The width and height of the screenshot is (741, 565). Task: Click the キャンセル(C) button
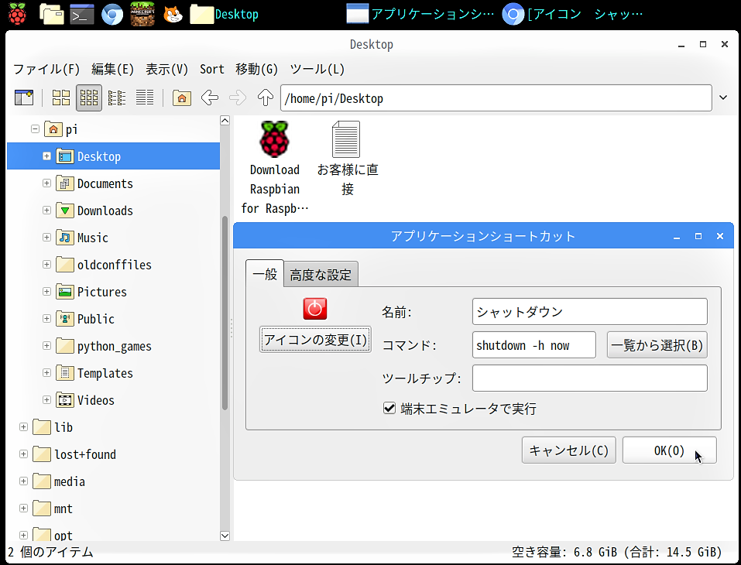[569, 450]
